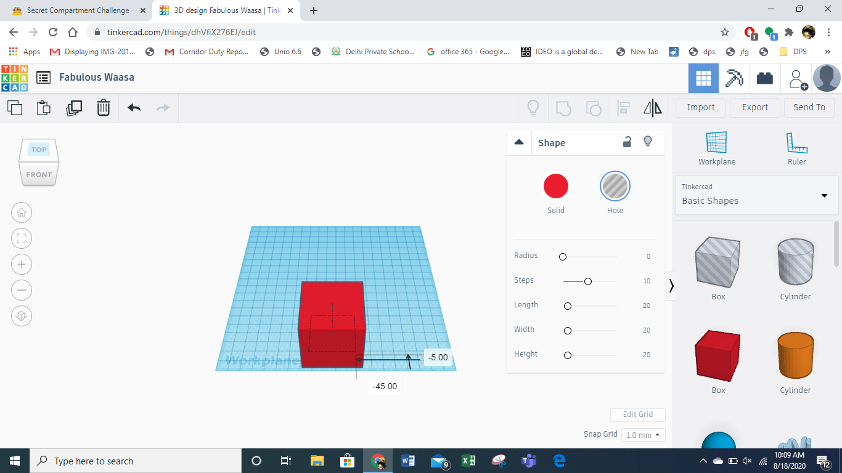
Task: Select the Ruler tool
Action: pos(796,148)
